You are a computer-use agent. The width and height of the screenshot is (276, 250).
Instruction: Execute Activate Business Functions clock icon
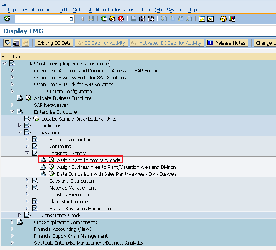tap(28, 98)
